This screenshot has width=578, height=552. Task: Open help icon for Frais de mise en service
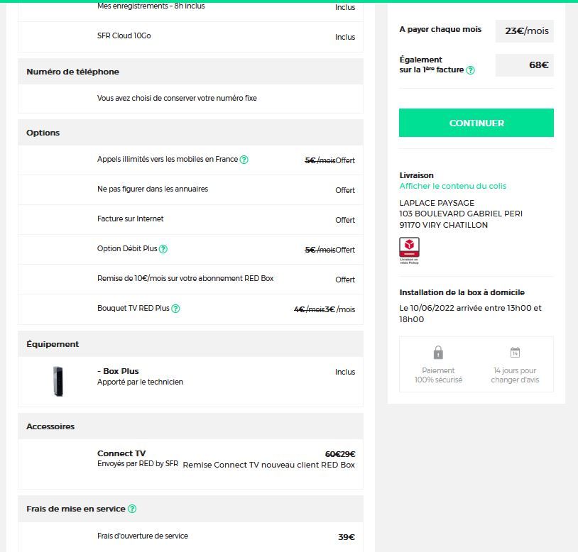132,509
